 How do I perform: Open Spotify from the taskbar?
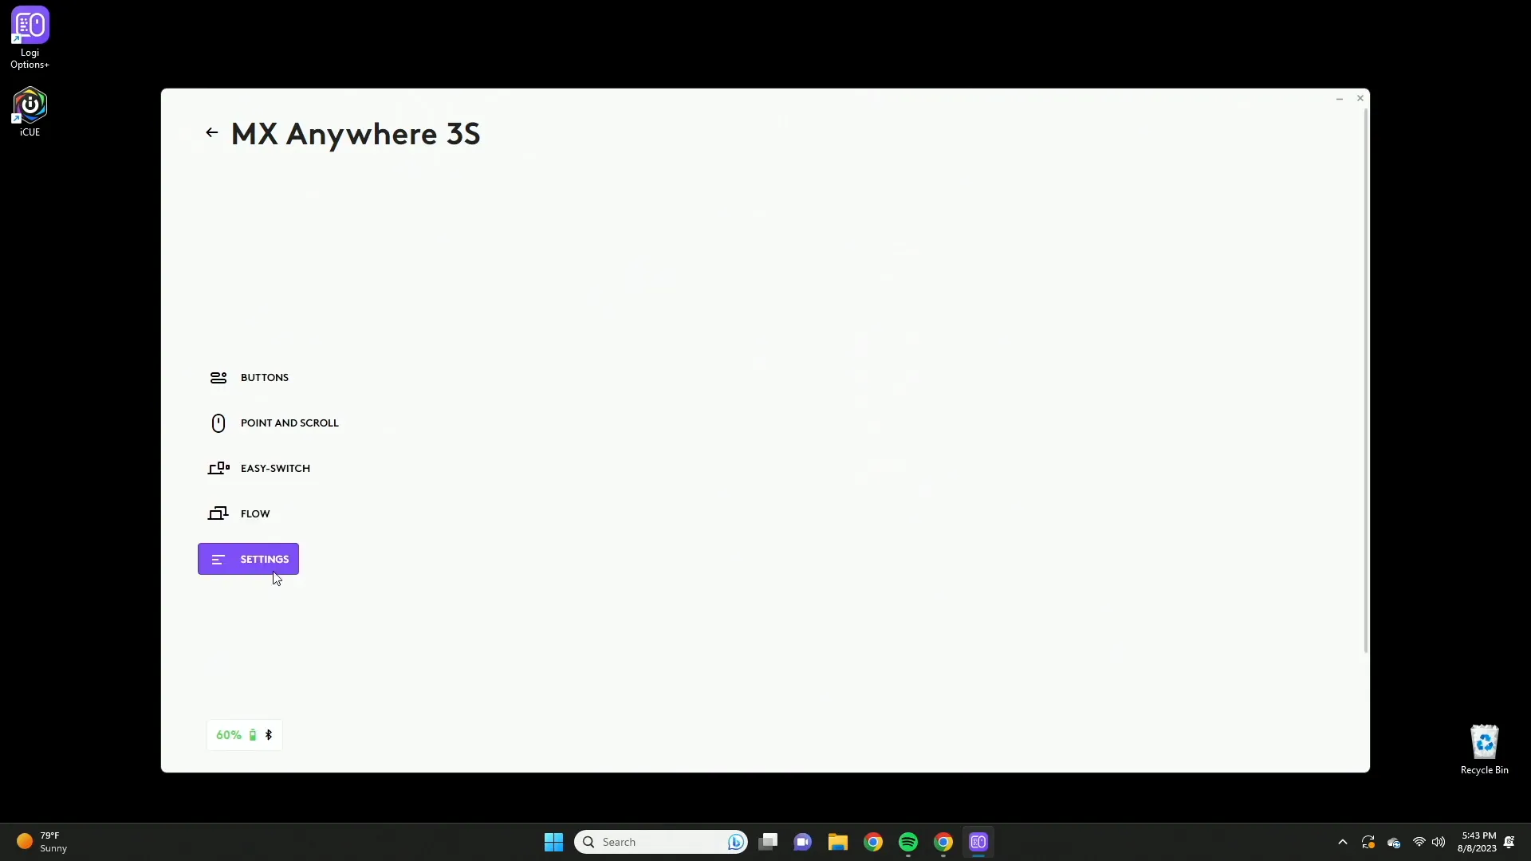pos(908,842)
